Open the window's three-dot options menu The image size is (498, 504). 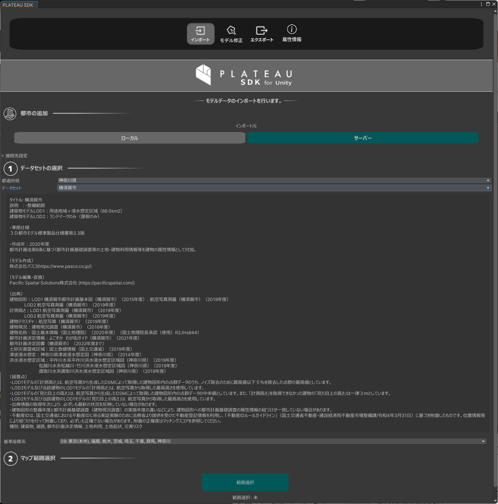click(481, 4)
